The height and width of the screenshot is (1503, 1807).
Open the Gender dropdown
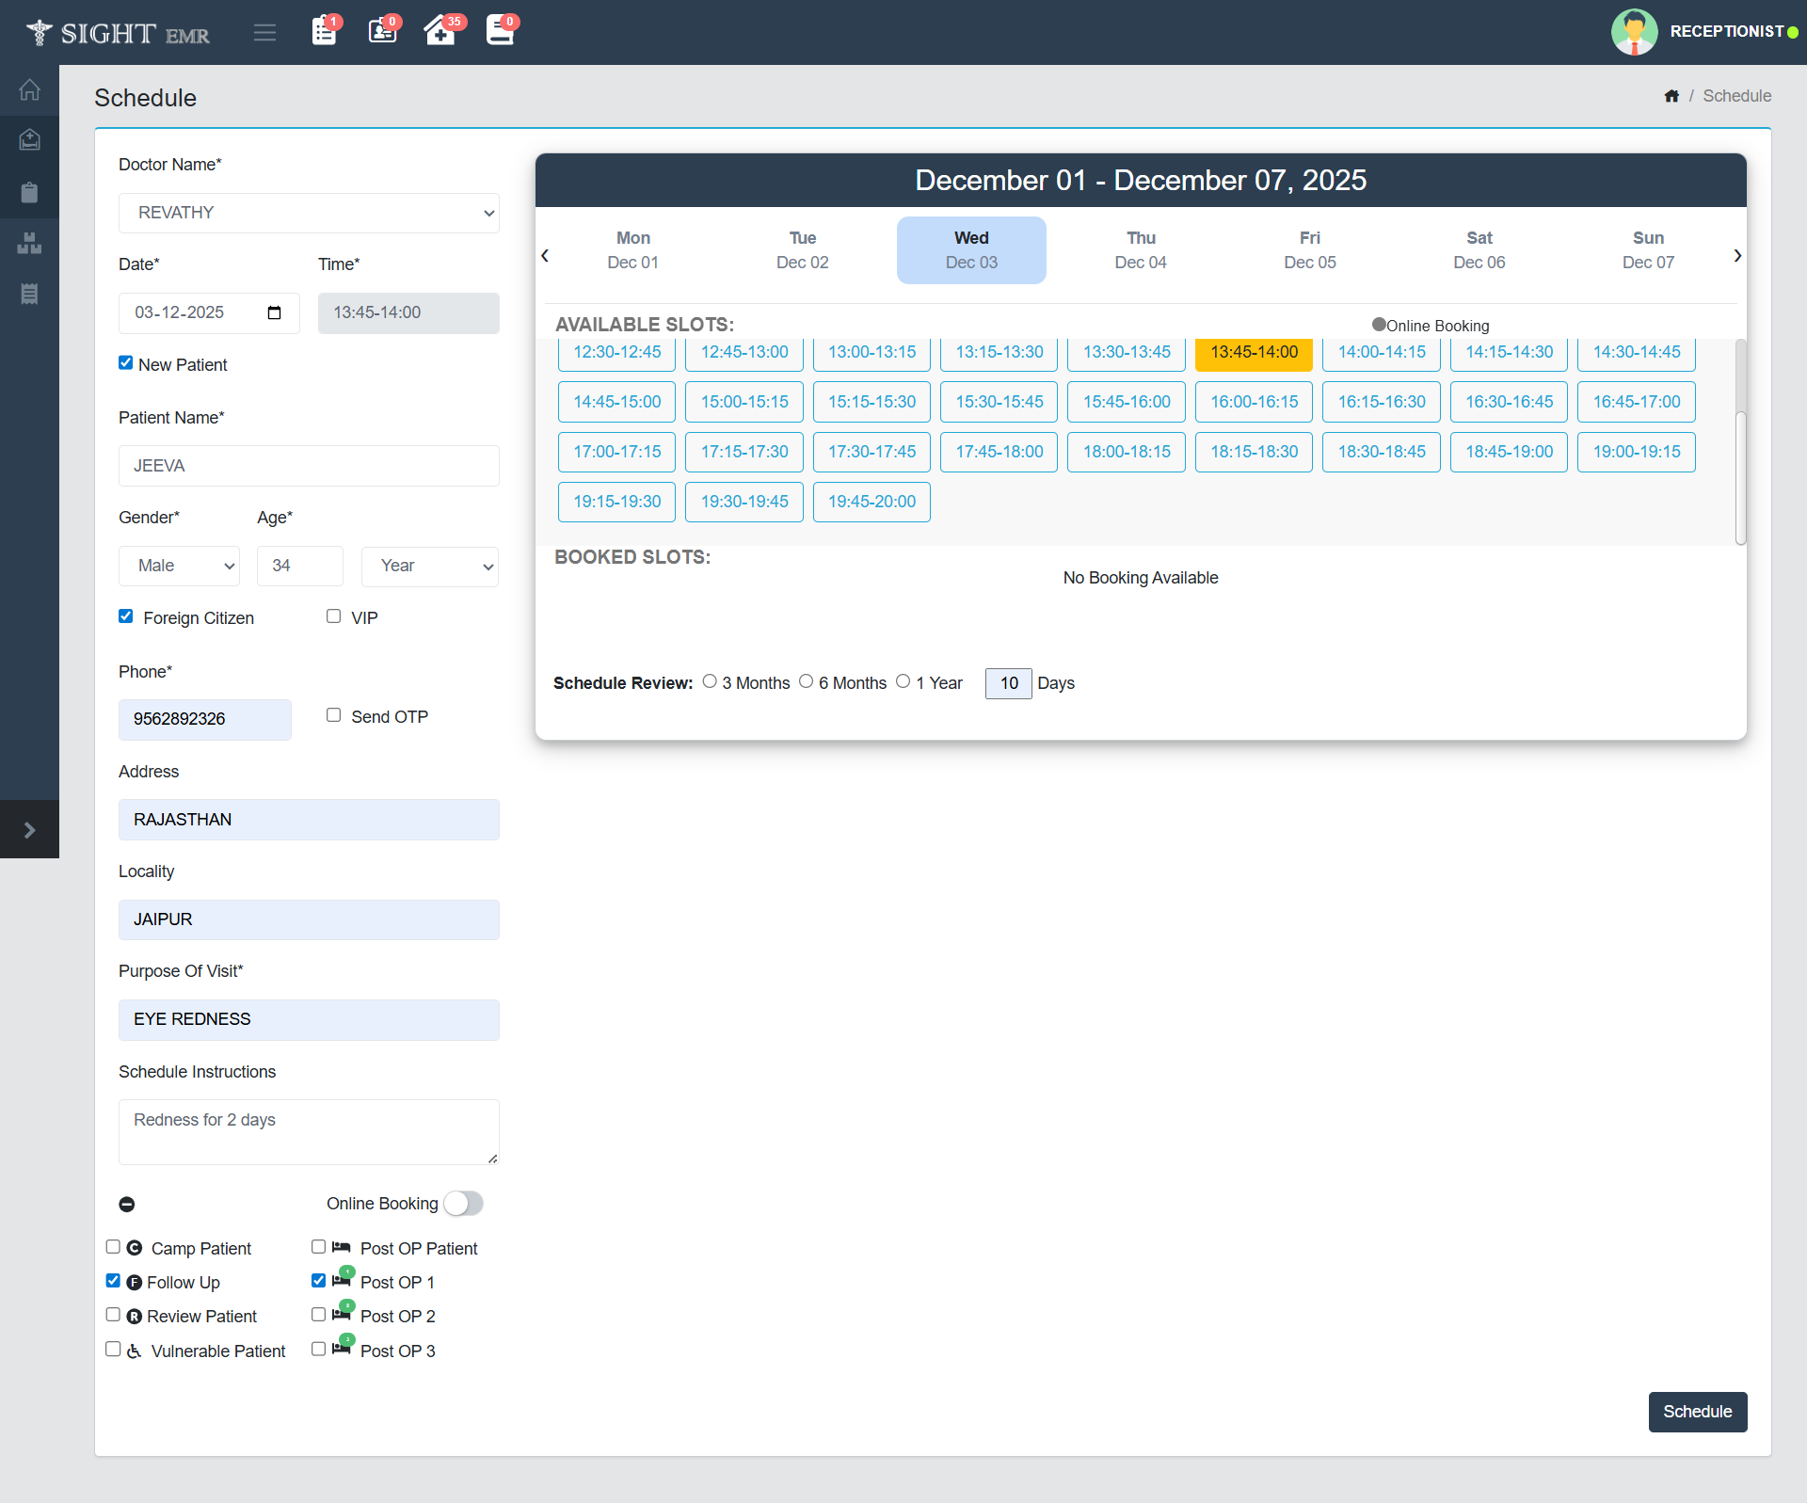[179, 566]
